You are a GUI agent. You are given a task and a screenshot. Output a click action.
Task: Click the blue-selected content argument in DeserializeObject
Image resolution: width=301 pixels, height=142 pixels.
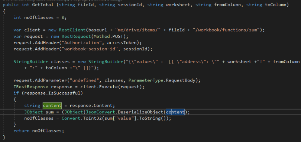[x=175, y=112]
